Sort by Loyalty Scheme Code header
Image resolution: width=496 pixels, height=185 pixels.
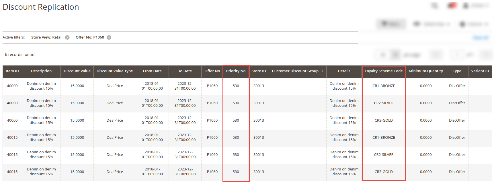pos(383,71)
